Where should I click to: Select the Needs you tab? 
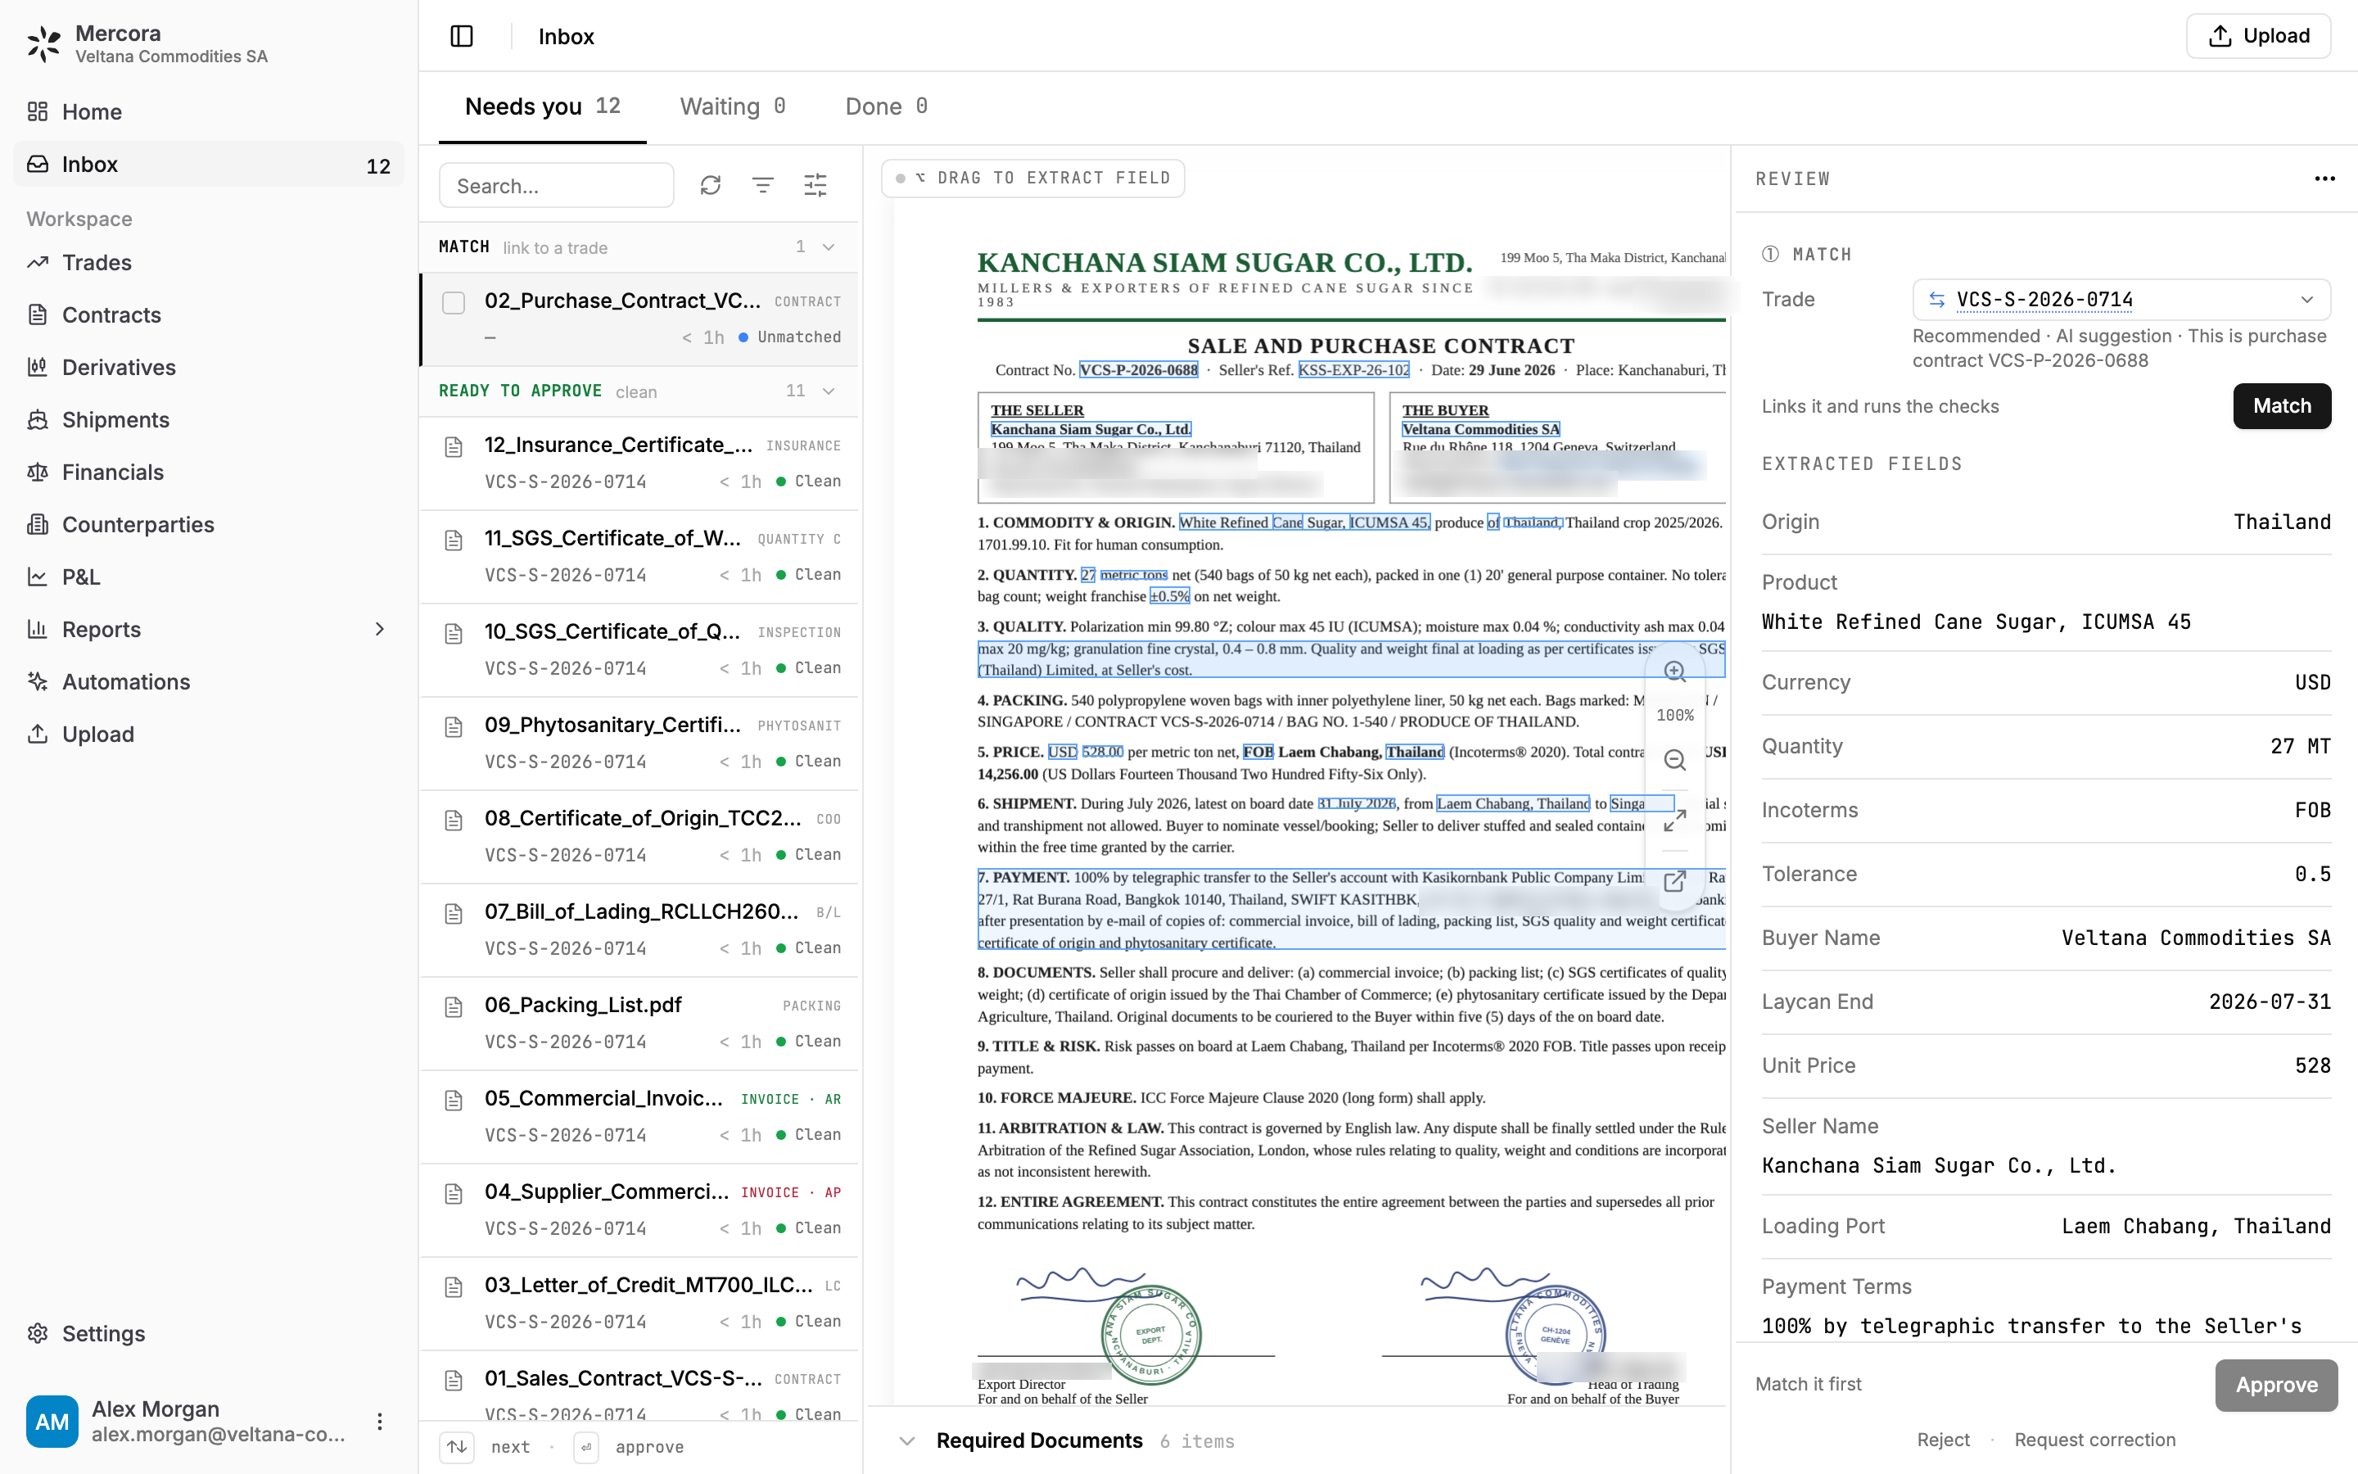[543, 106]
